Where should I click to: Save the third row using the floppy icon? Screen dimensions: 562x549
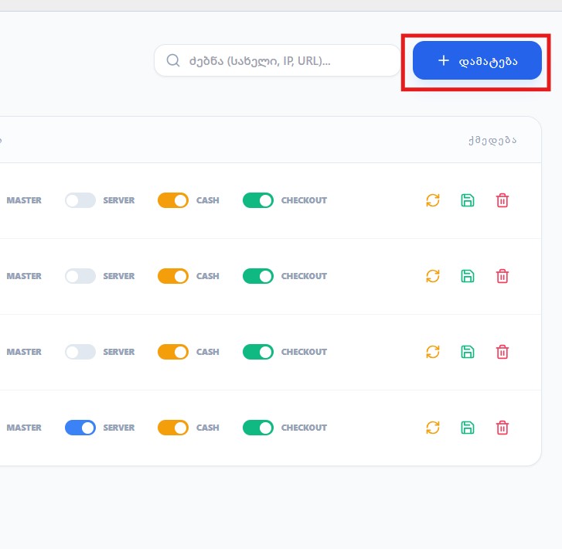(x=468, y=352)
